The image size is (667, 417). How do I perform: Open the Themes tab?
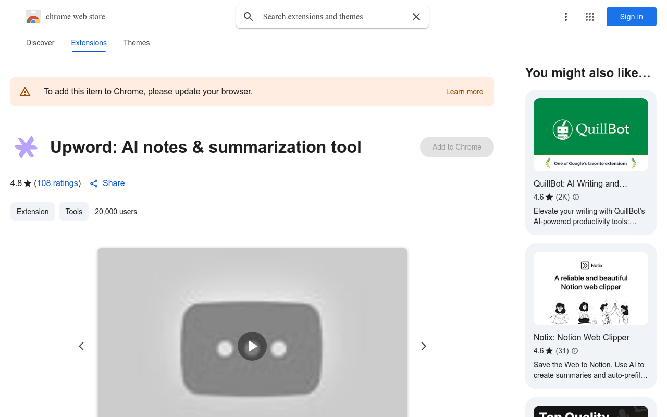(137, 43)
